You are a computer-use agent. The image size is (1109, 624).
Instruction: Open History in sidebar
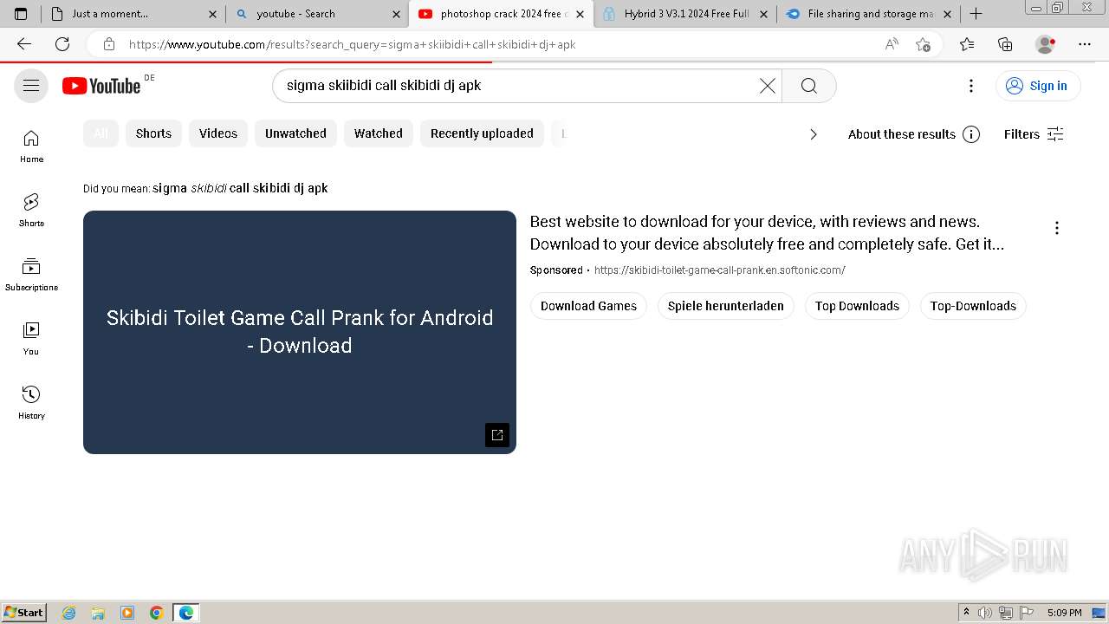31,403
